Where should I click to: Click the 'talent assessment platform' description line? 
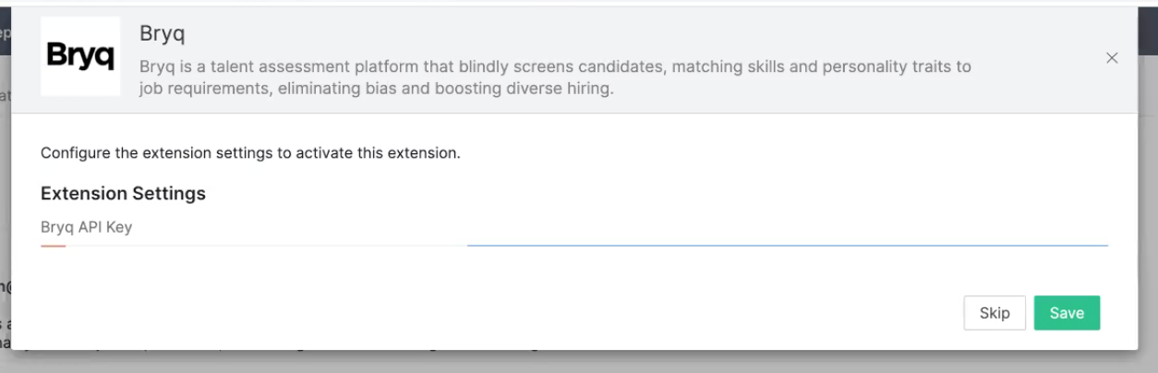(x=554, y=67)
